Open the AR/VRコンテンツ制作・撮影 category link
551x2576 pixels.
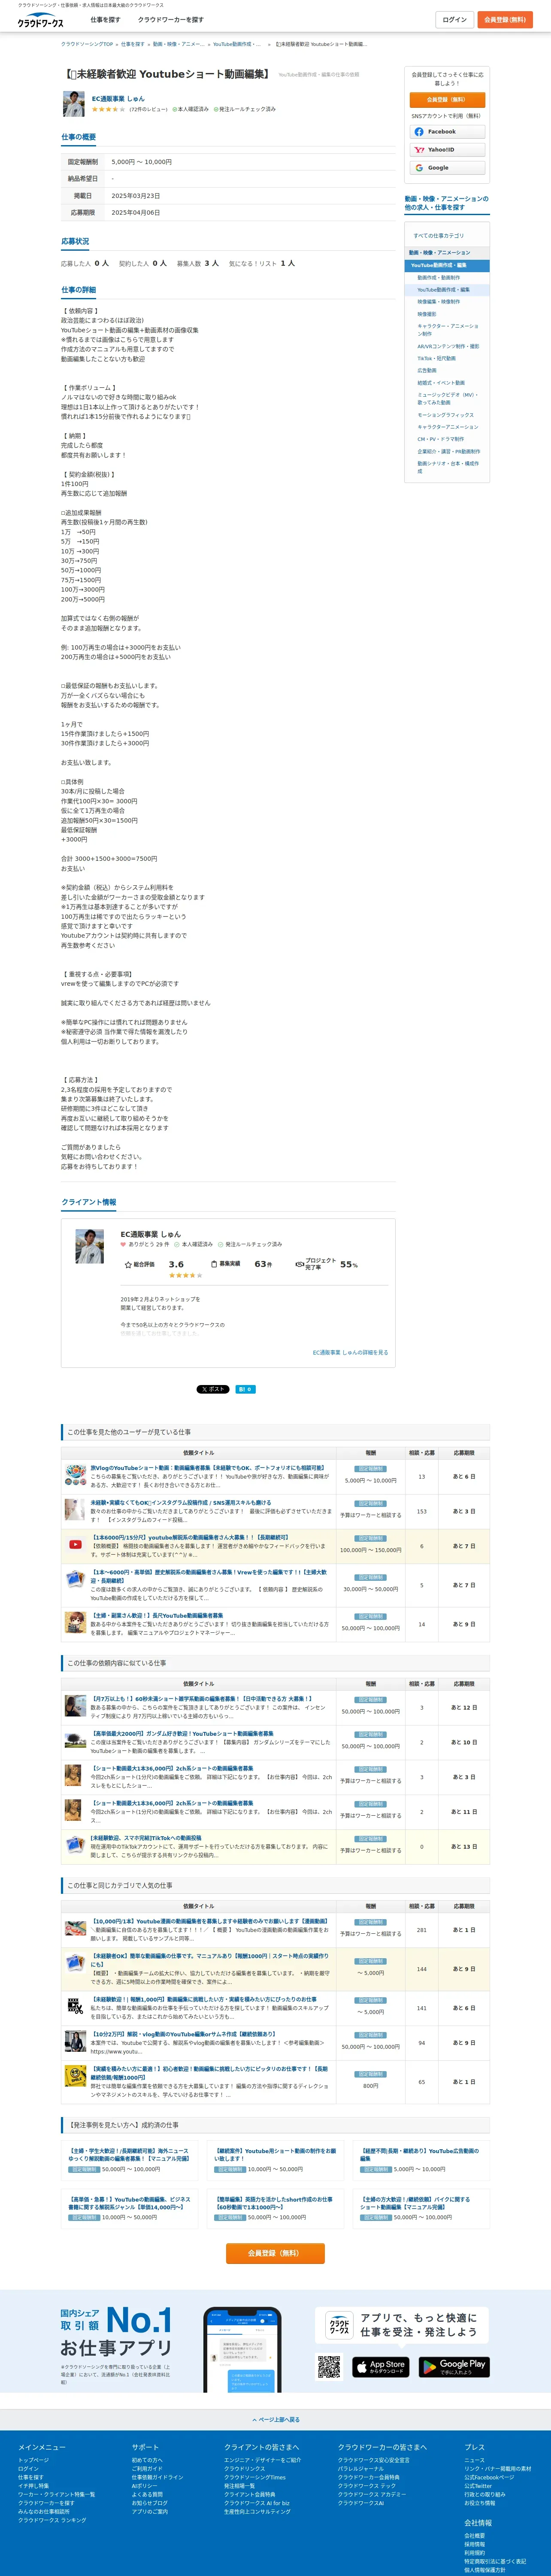coord(448,347)
